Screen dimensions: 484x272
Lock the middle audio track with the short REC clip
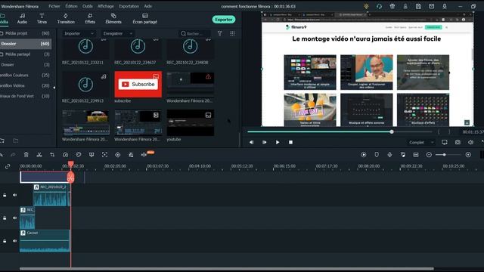click(5, 218)
